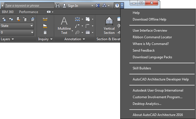Choose Help from the menu
The height and width of the screenshot is (119, 196).
pyautogui.click(x=136, y=13)
